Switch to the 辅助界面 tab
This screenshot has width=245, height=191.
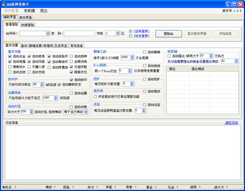(10, 17)
